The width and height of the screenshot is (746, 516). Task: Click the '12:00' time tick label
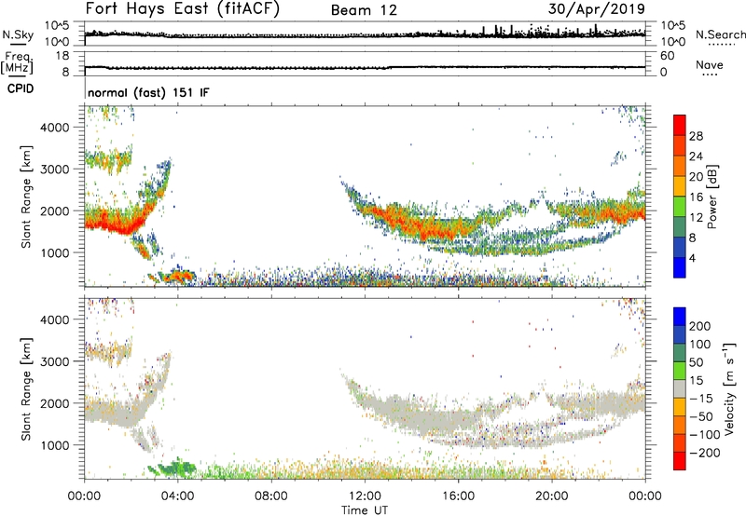365,496
